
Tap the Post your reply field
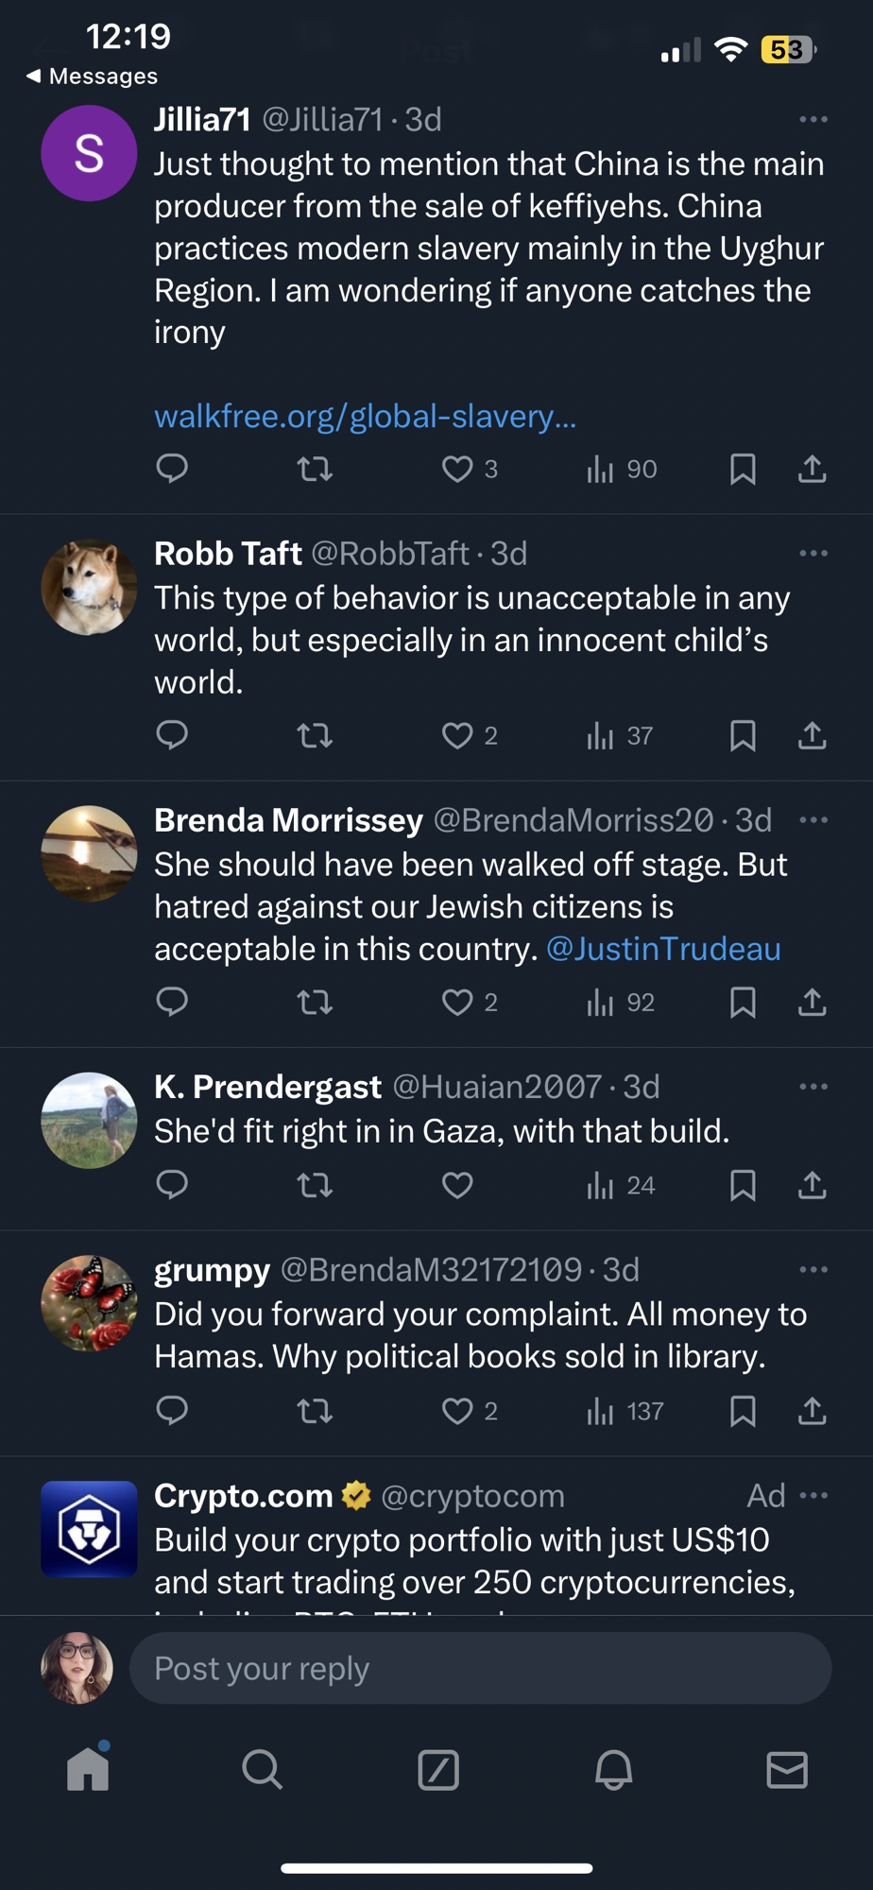pyautogui.click(x=480, y=1669)
